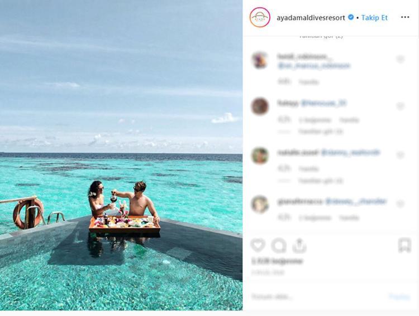The image size is (419, 316).
Task: Follow the account with Takip Et
Action: point(374,17)
